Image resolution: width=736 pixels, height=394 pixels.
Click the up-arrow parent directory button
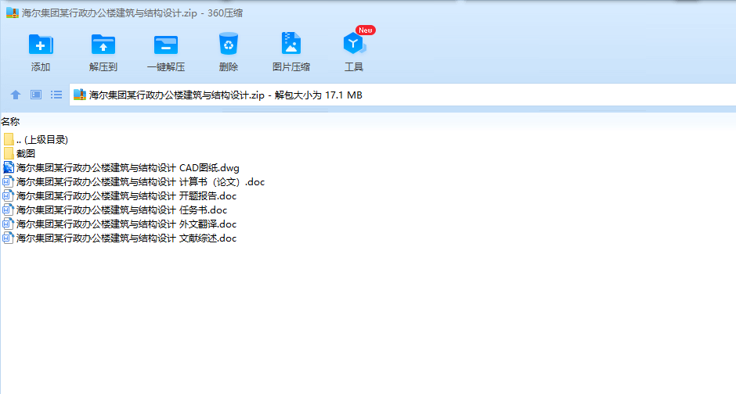16,95
